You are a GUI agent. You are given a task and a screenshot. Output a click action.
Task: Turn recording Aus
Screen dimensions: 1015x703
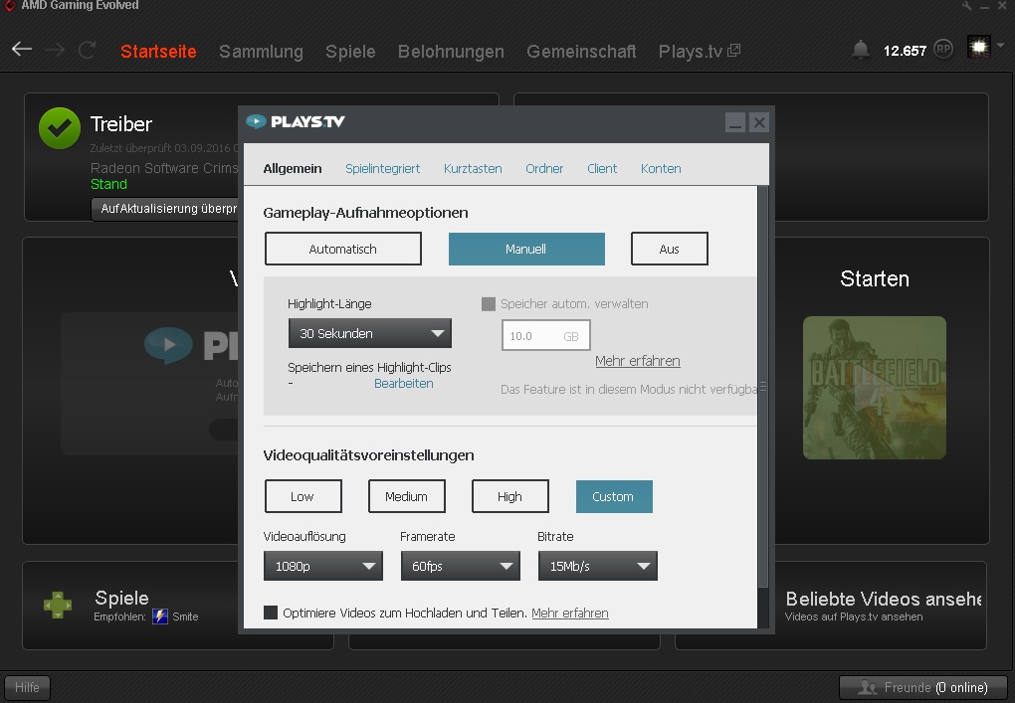(x=670, y=249)
